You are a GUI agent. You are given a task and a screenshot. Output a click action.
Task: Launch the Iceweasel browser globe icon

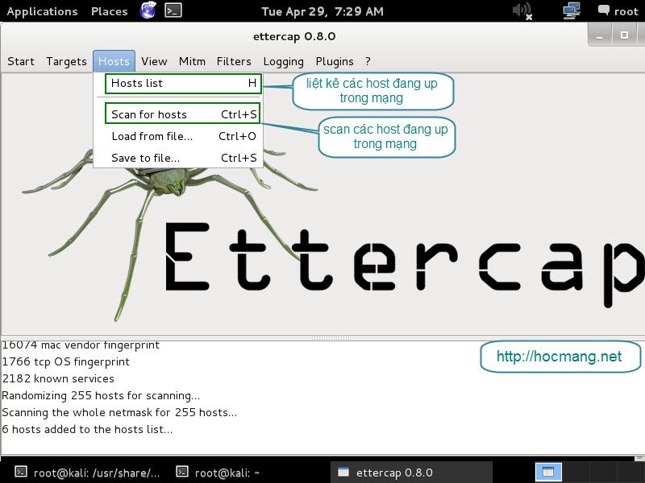pyautogui.click(x=148, y=10)
